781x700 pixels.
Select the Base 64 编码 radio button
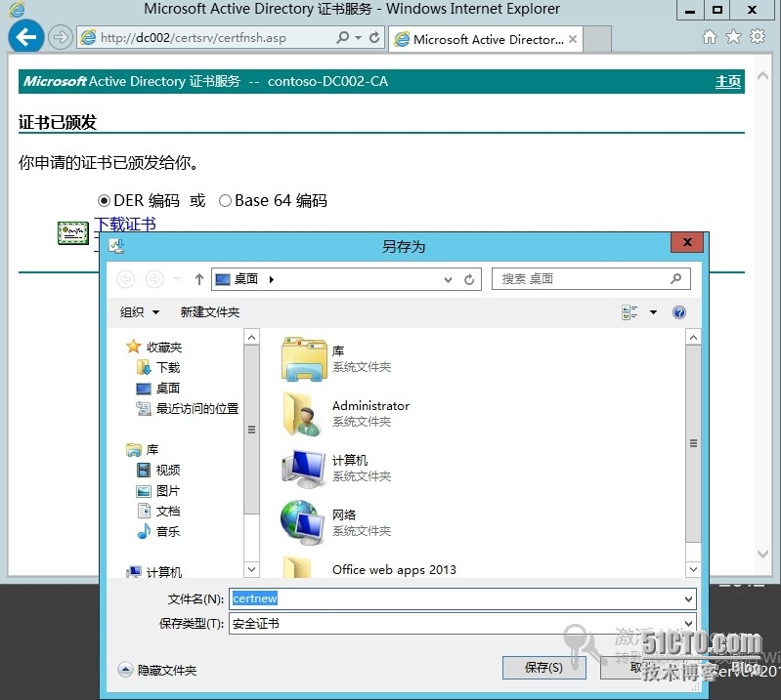click(x=225, y=200)
